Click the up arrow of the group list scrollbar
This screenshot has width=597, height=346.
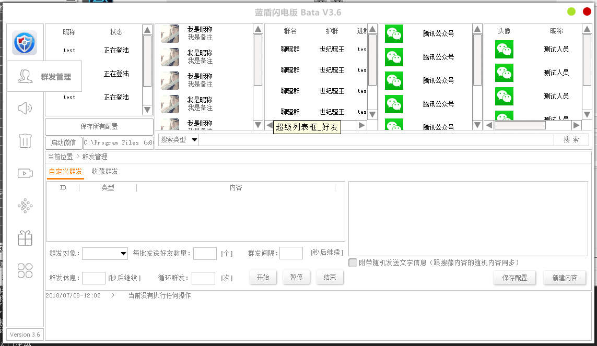click(x=372, y=29)
